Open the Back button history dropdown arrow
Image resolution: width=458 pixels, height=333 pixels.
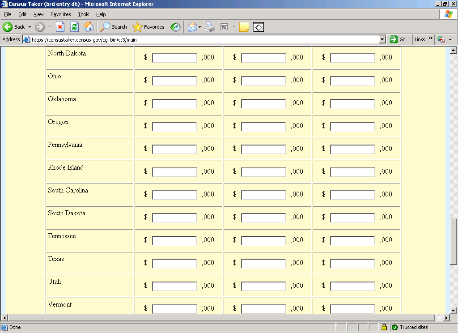30,27
